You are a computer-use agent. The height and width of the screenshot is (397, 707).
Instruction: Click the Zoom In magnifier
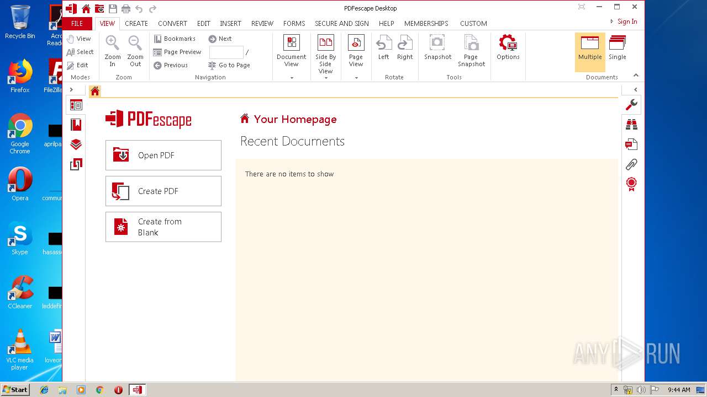click(113, 51)
